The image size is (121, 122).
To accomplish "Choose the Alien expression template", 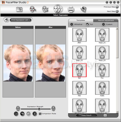I will 79,35.
